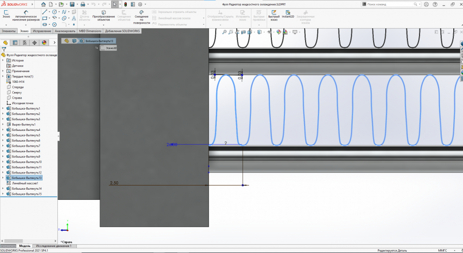
Task: Click the Home icon in the top toolbar
Action: point(43,4)
